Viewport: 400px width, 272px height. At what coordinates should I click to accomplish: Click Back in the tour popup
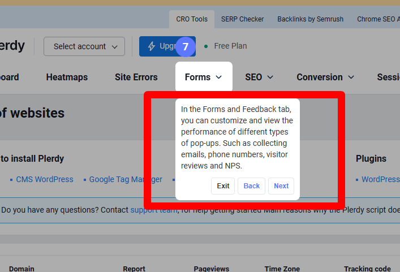point(251,186)
